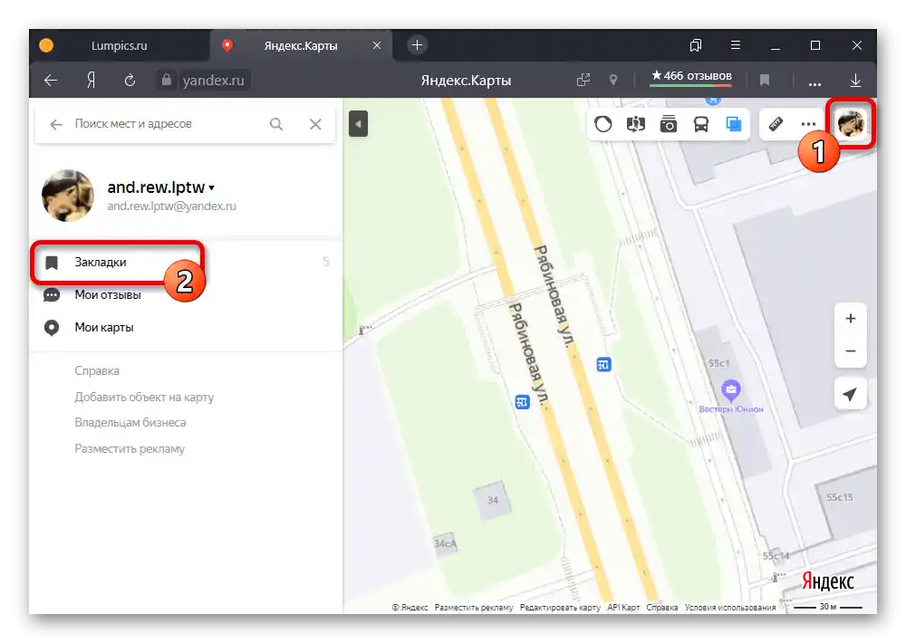Click the location pin icon in the address bar

pyautogui.click(x=613, y=80)
